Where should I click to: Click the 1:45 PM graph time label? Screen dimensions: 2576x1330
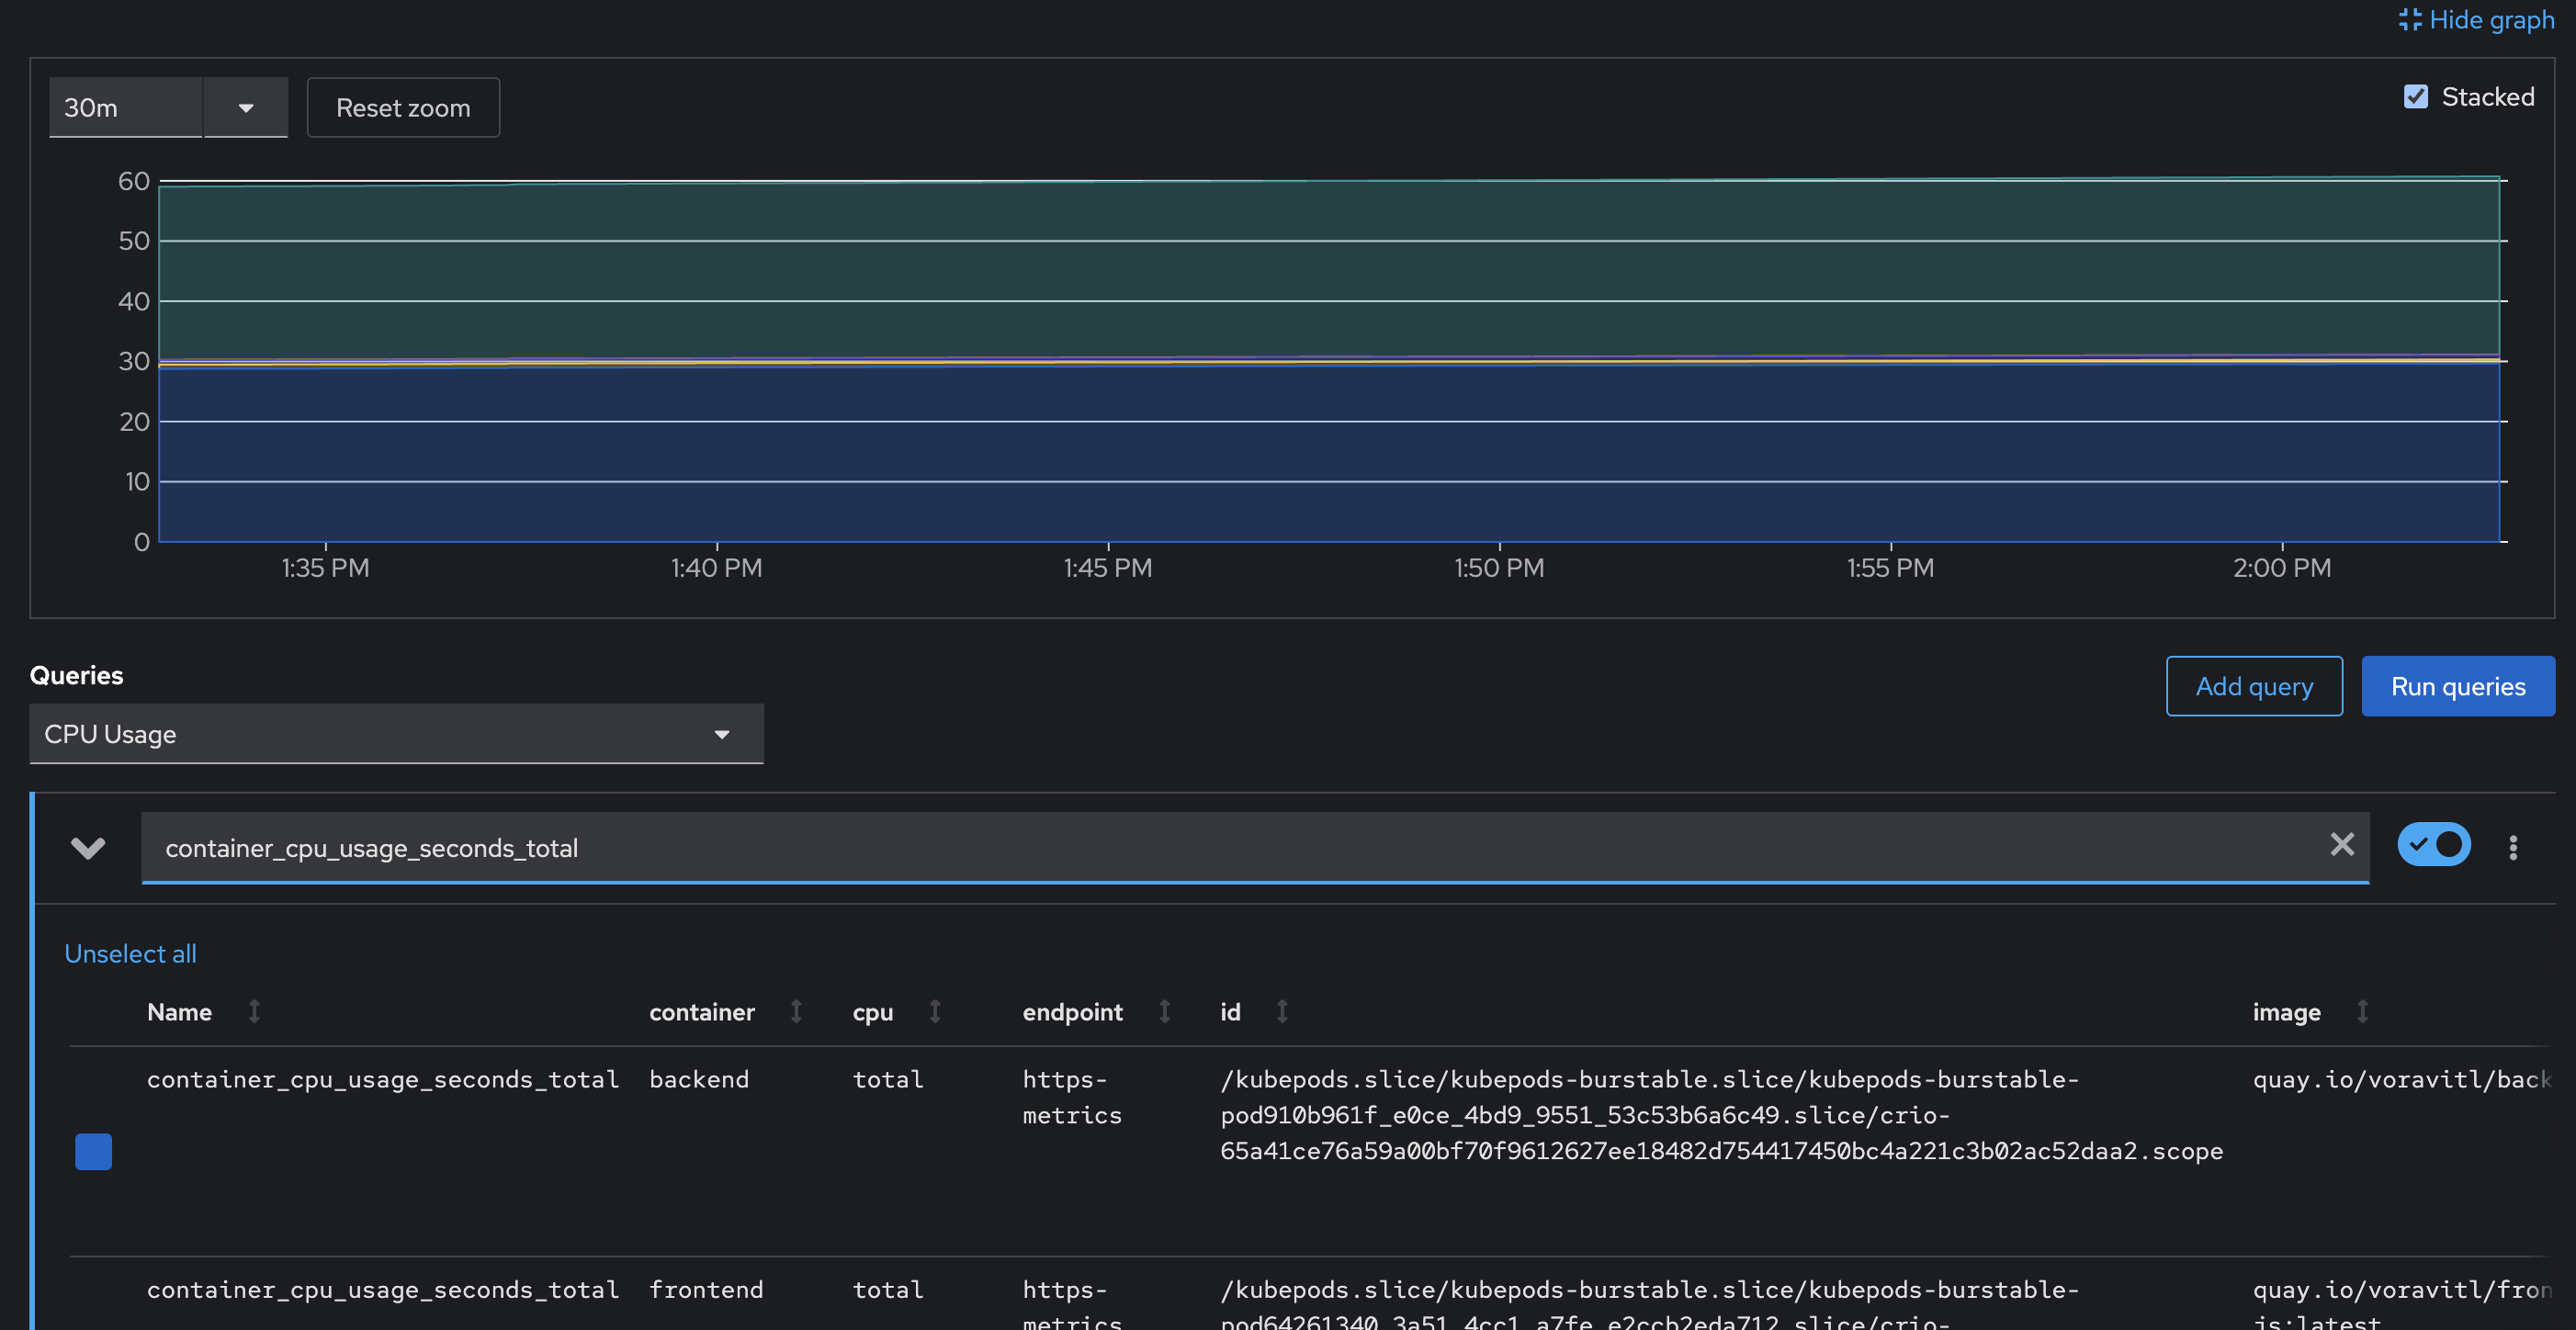[1107, 568]
